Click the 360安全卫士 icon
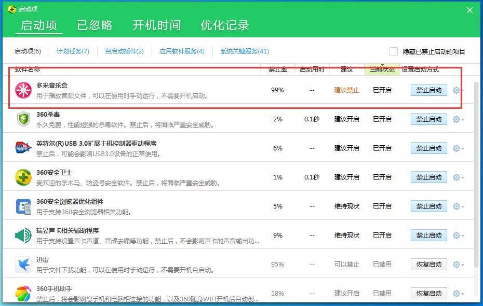The width and height of the screenshot is (483, 306). (x=23, y=177)
